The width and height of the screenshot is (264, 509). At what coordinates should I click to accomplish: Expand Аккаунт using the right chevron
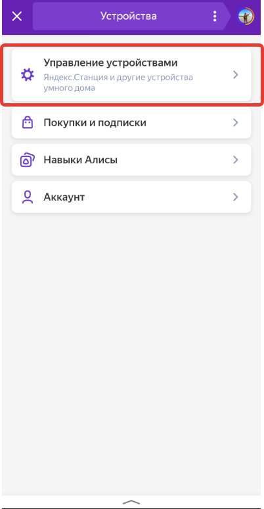point(236,197)
